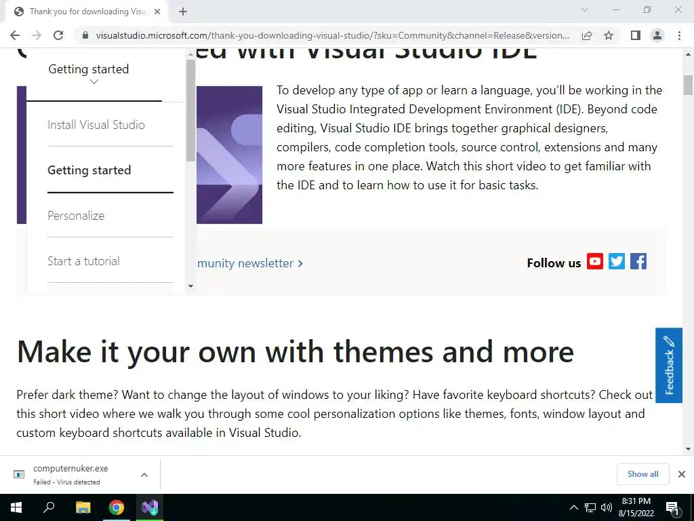Click the file icon beside computernuker.exe
Screen dimensions: 694x521
coord(19,474)
